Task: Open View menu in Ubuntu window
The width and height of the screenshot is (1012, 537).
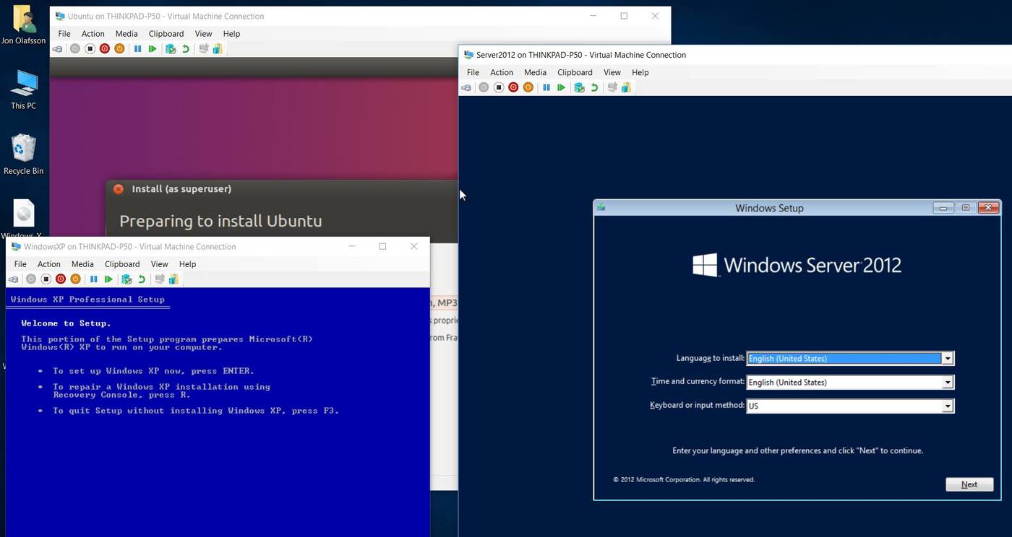Action: coord(204,34)
